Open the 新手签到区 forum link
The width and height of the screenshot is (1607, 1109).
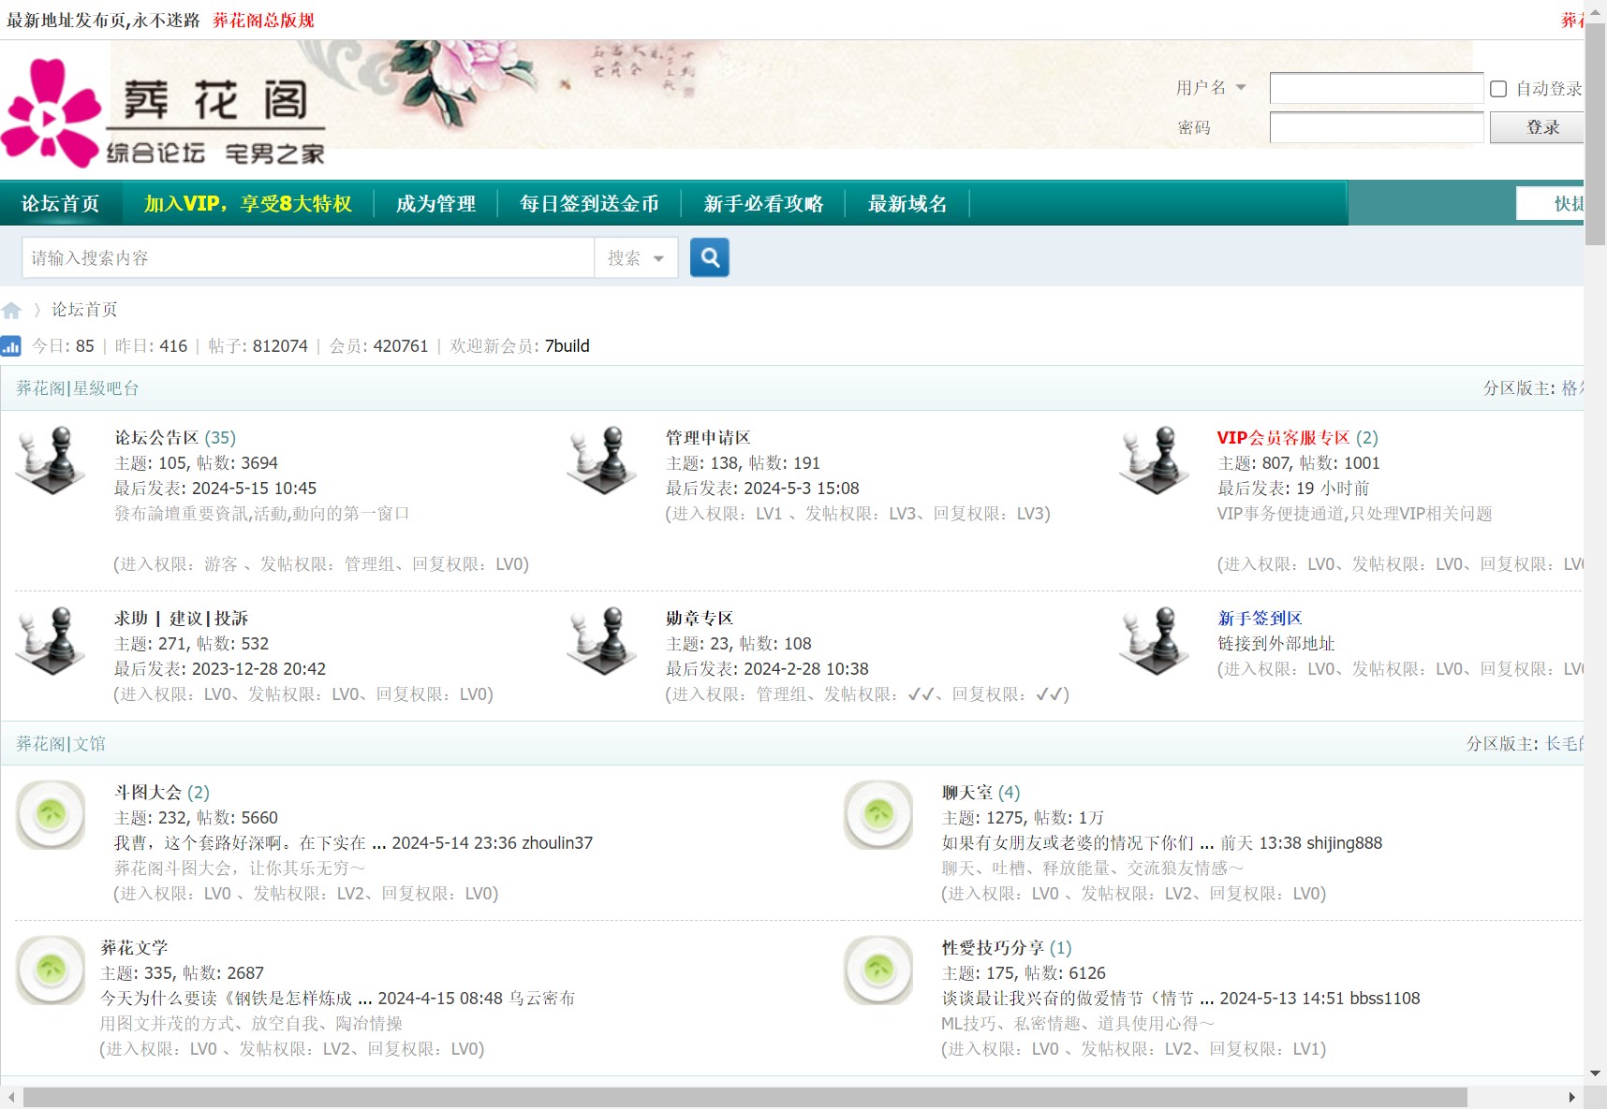coord(1260,619)
